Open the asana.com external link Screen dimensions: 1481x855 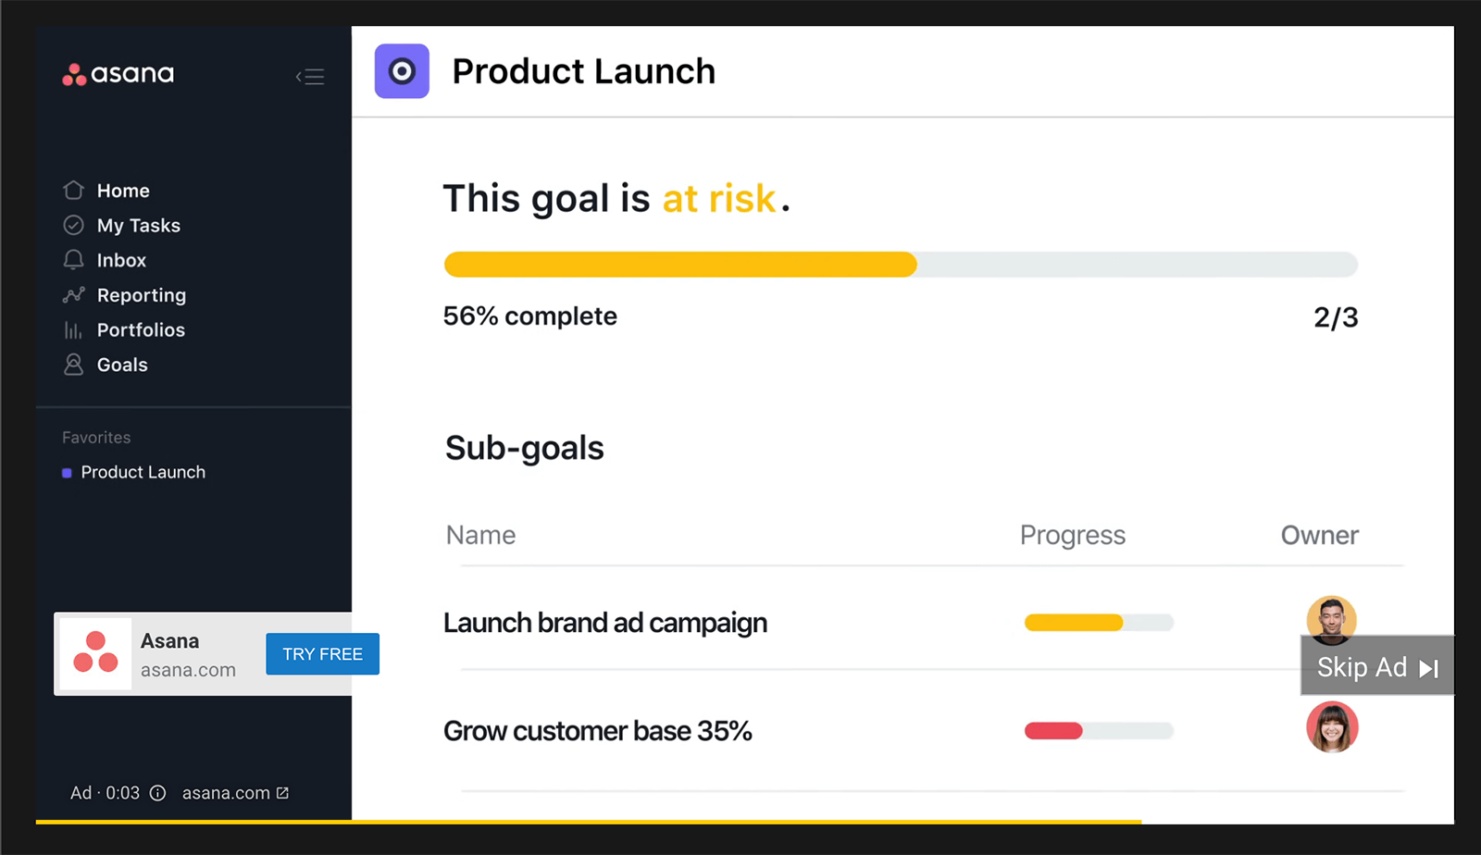[235, 793]
